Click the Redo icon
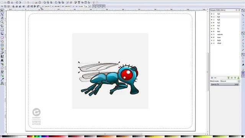 [20, 3]
